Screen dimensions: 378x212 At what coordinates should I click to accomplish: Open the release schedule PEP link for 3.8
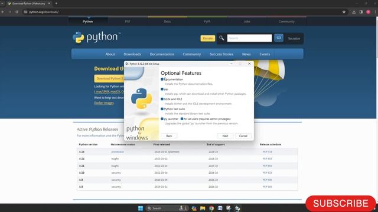click(267, 187)
